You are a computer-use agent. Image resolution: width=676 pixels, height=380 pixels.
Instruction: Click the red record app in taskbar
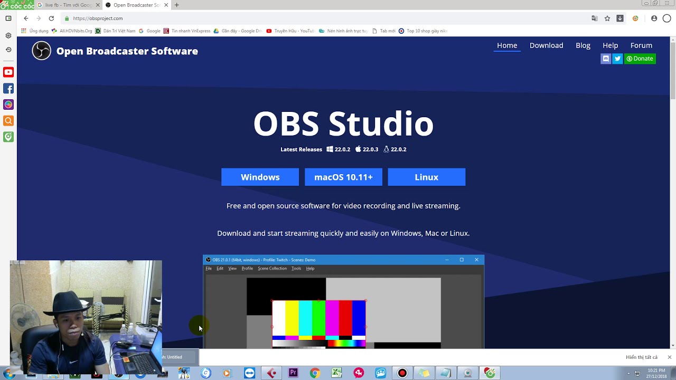pyautogui.click(x=402, y=373)
